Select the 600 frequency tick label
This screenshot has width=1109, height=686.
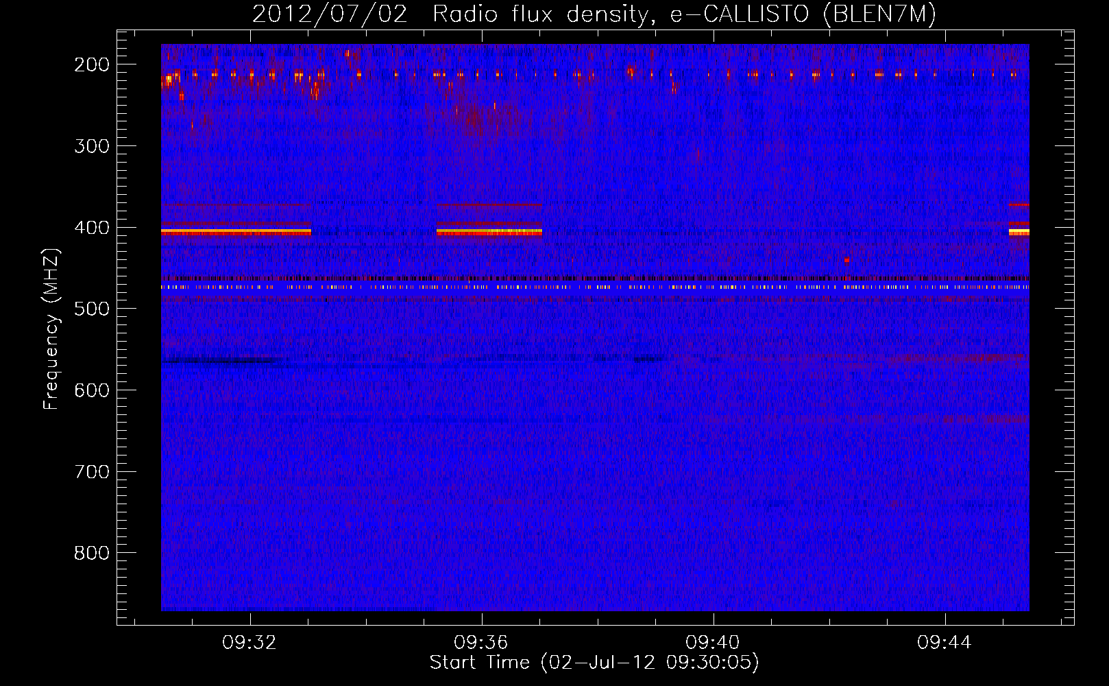(92, 390)
